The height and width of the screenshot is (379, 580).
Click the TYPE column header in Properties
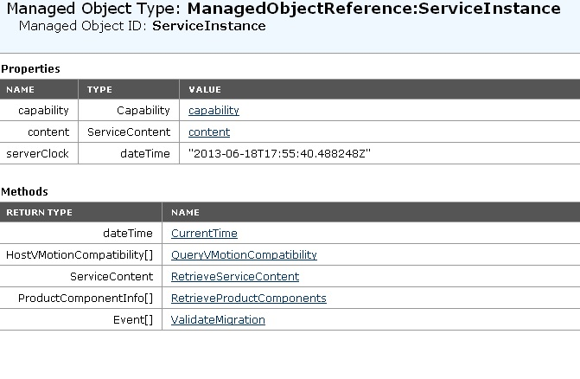pos(99,89)
